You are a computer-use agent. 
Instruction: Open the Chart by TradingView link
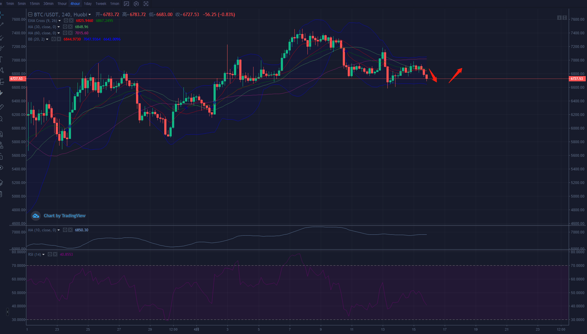pyautogui.click(x=64, y=216)
